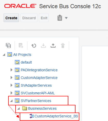Click the BusinessServices yellow folder icon

(25, 108)
